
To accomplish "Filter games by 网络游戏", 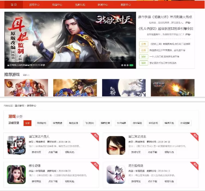I will (42, 123).
